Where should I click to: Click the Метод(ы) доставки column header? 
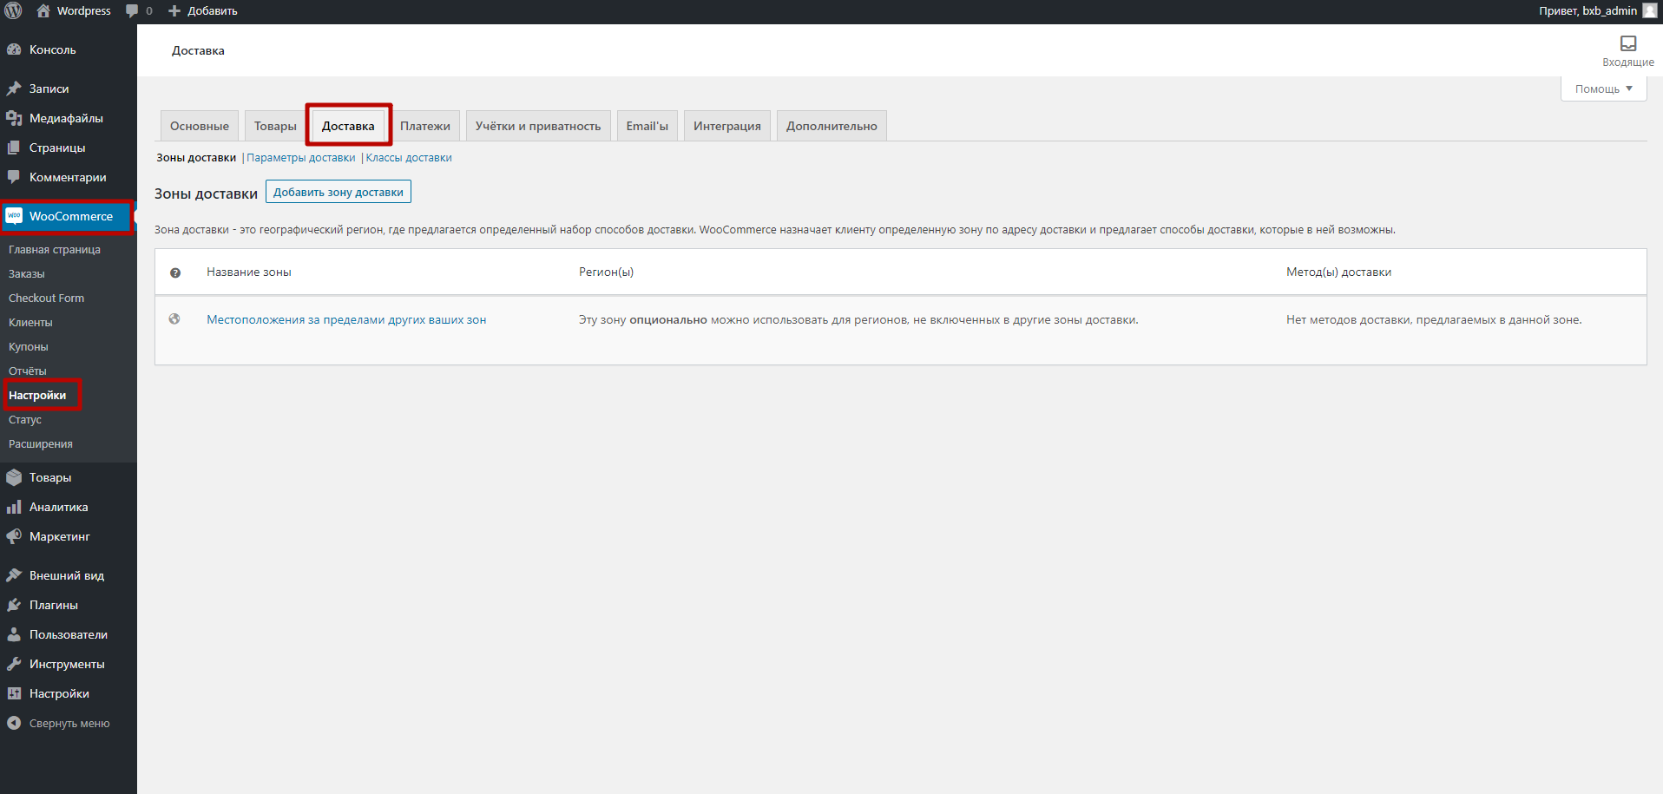click(1338, 272)
